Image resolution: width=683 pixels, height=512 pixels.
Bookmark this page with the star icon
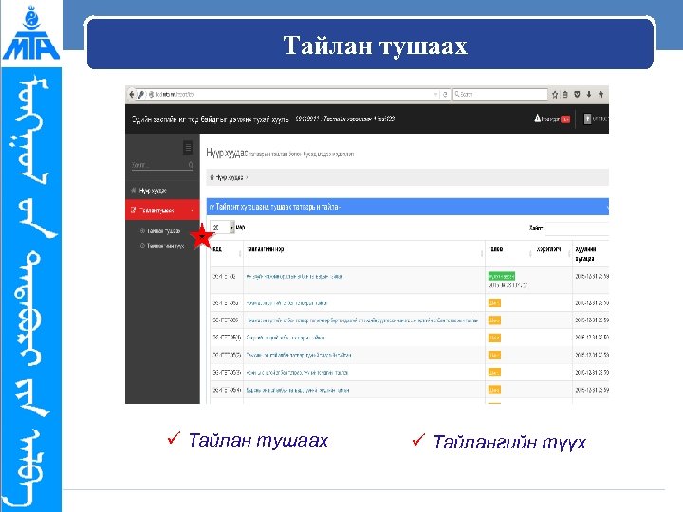[x=555, y=94]
